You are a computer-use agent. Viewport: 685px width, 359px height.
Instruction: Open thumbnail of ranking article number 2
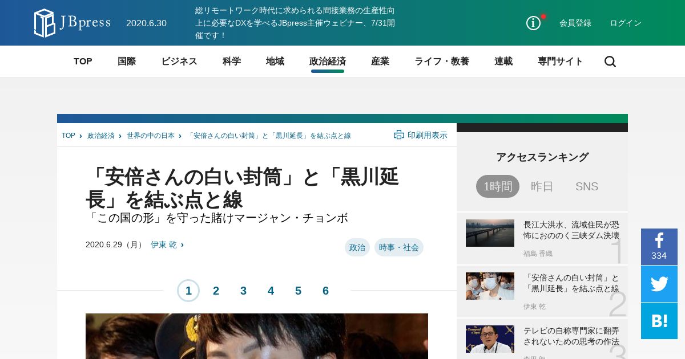pos(490,286)
